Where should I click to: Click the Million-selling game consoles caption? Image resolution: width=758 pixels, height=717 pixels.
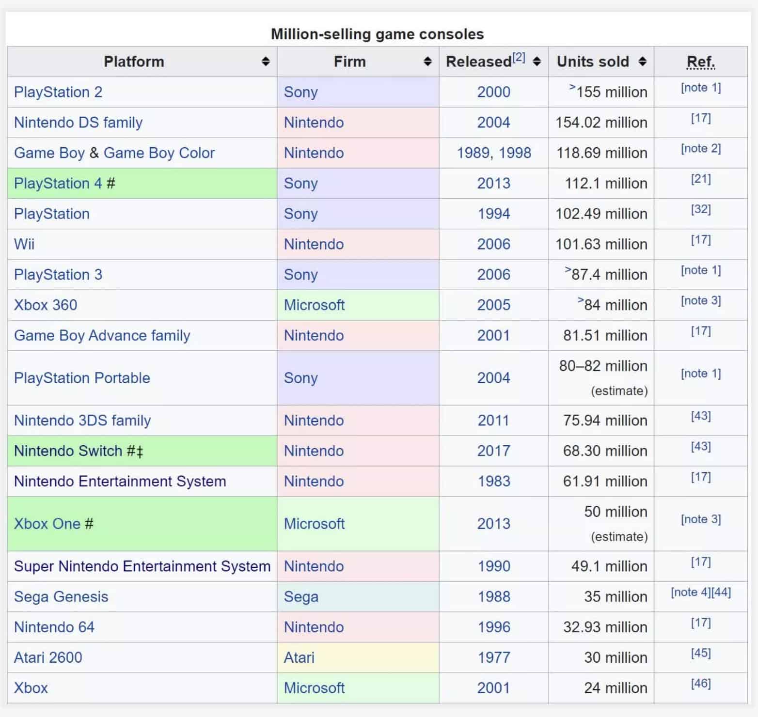(377, 34)
